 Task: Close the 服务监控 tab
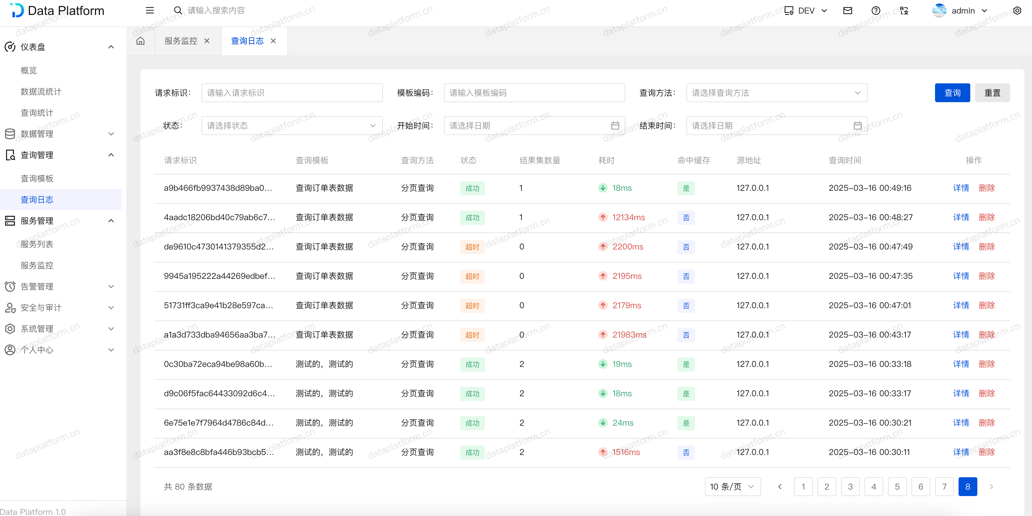tap(207, 41)
